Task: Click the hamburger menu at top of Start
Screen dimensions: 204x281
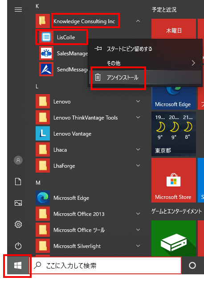Action: click(18, 9)
